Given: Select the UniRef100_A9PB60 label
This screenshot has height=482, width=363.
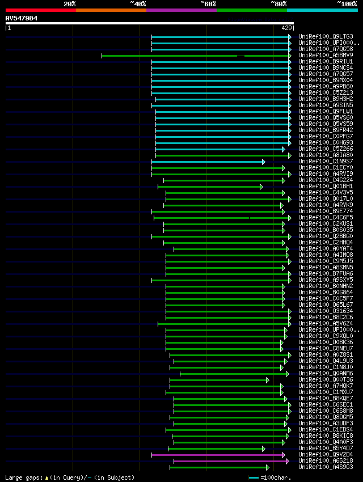Looking at the screenshot, I should (326, 86).
